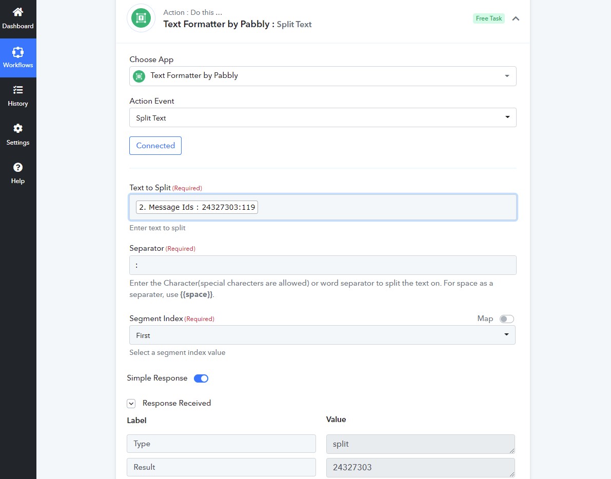Click the 'Enter text to split' hint
611x479 pixels.
click(x=157, y=228)
